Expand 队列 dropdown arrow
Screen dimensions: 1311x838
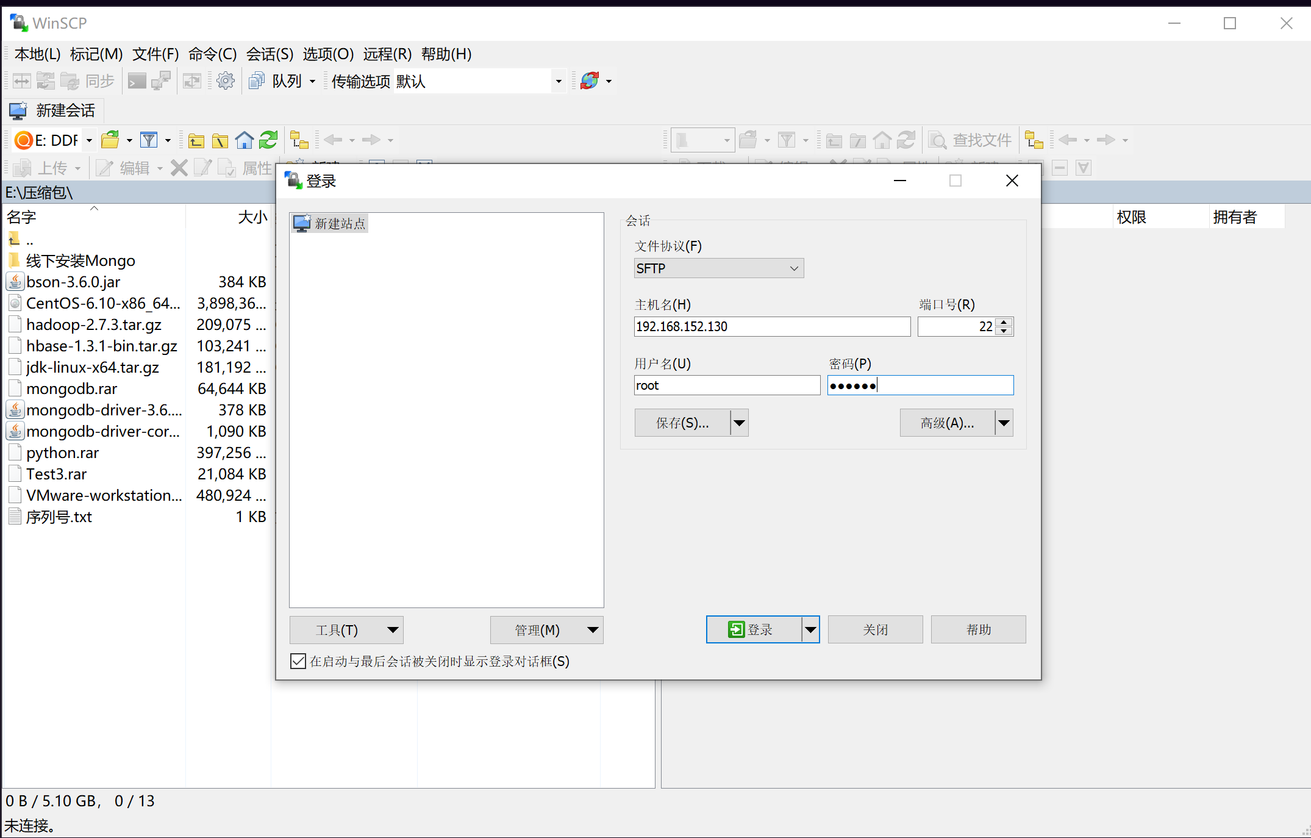[312, 81]
